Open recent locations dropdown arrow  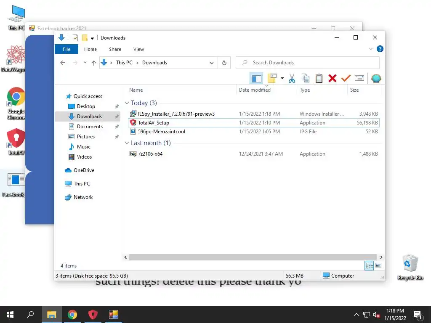[x=85, y=63]
